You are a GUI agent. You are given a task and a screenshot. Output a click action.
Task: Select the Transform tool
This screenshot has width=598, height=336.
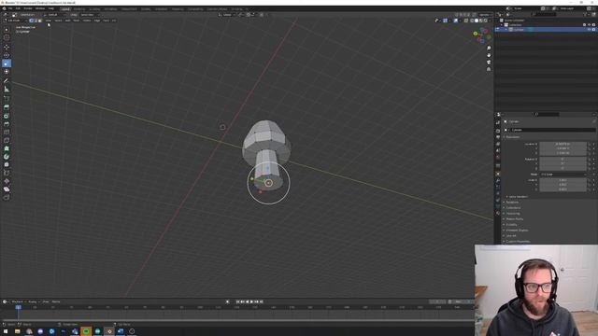(x=7, y=71)
